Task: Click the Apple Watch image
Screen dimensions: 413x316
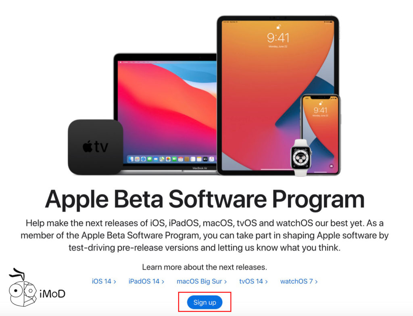Action: (x=301, y=158)
